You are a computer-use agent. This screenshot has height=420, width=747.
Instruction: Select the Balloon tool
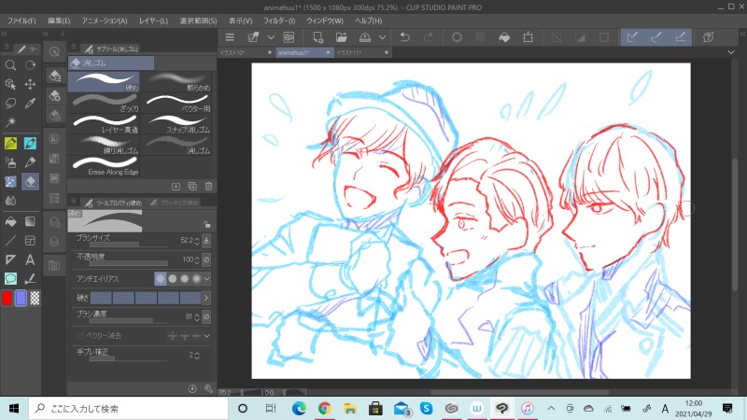[10, 278]
